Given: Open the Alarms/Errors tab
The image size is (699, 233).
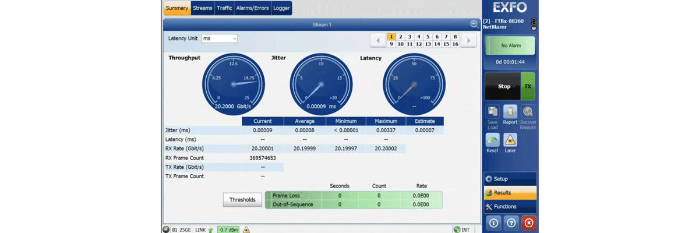Looking at the screenshot, I should [x=252, y=8].
